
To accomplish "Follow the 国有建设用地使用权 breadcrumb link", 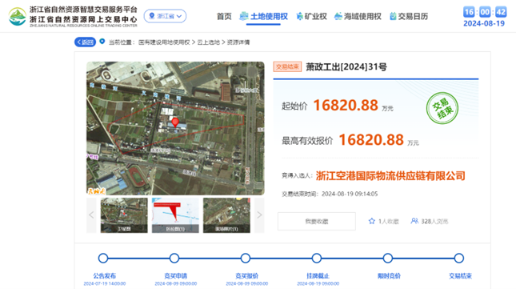I will 164,42.
